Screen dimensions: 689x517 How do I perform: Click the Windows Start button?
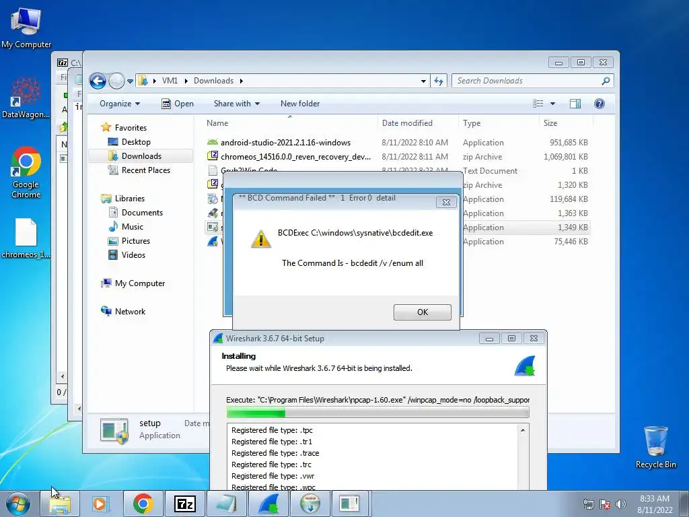click(x=18, y=504)
